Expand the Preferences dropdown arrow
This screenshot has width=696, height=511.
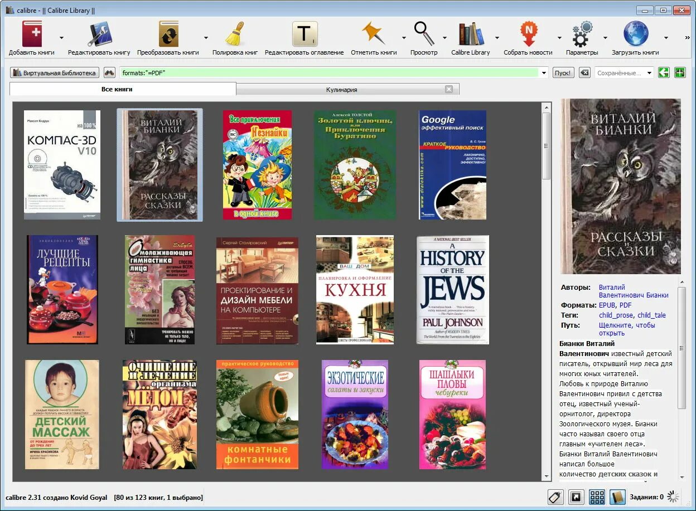click(605, 38)
